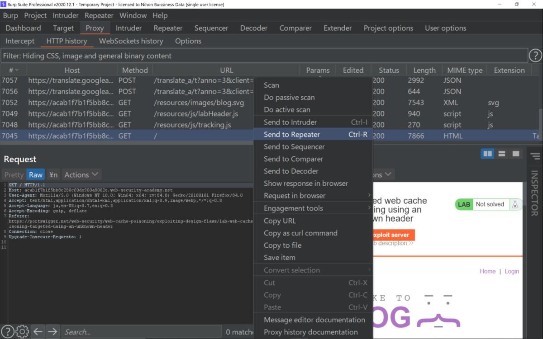Go to previous search match arrow
The width and height of the screenshot is (543, 339).
[38, 332]
